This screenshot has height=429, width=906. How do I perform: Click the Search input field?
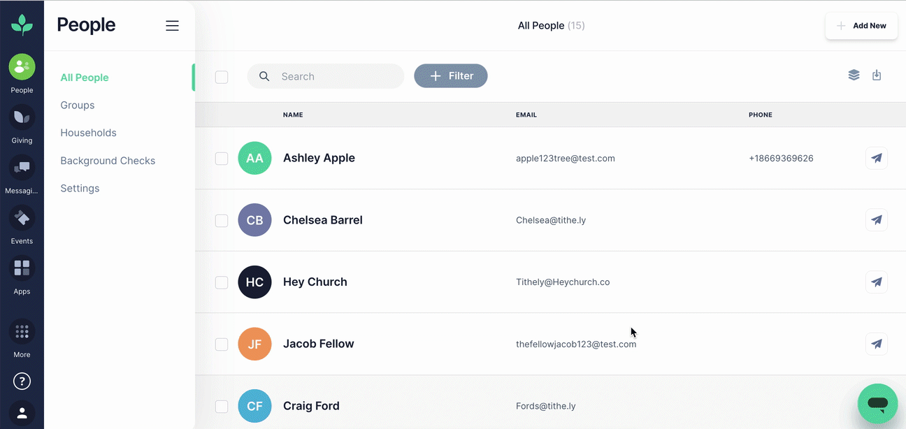point(326,76)
